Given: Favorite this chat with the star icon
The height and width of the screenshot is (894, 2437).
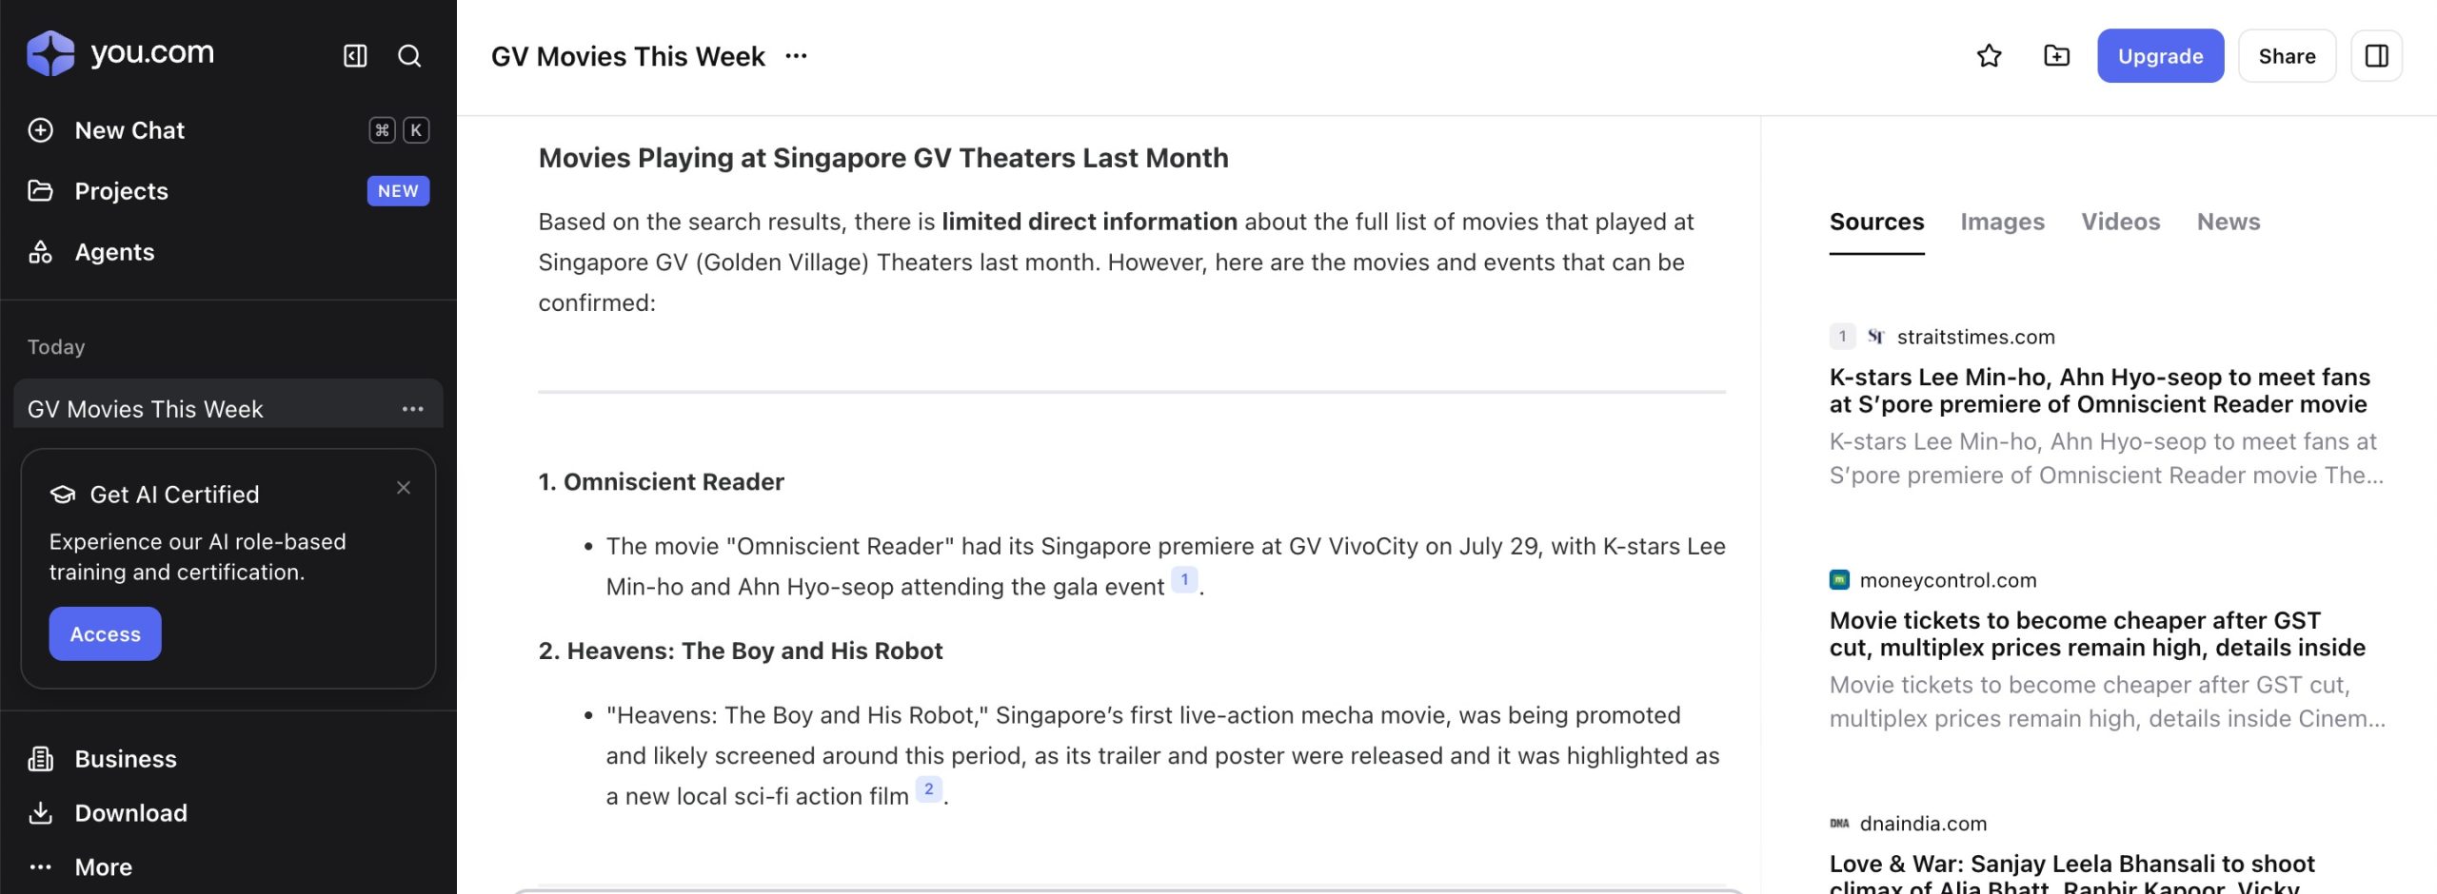Looking at the screenshot, I should click(x=1989, y=56).
